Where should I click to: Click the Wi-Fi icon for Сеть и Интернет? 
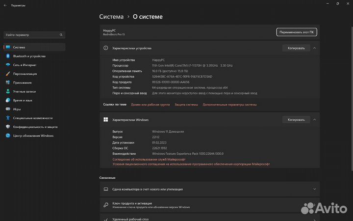[x=8, y=65]
